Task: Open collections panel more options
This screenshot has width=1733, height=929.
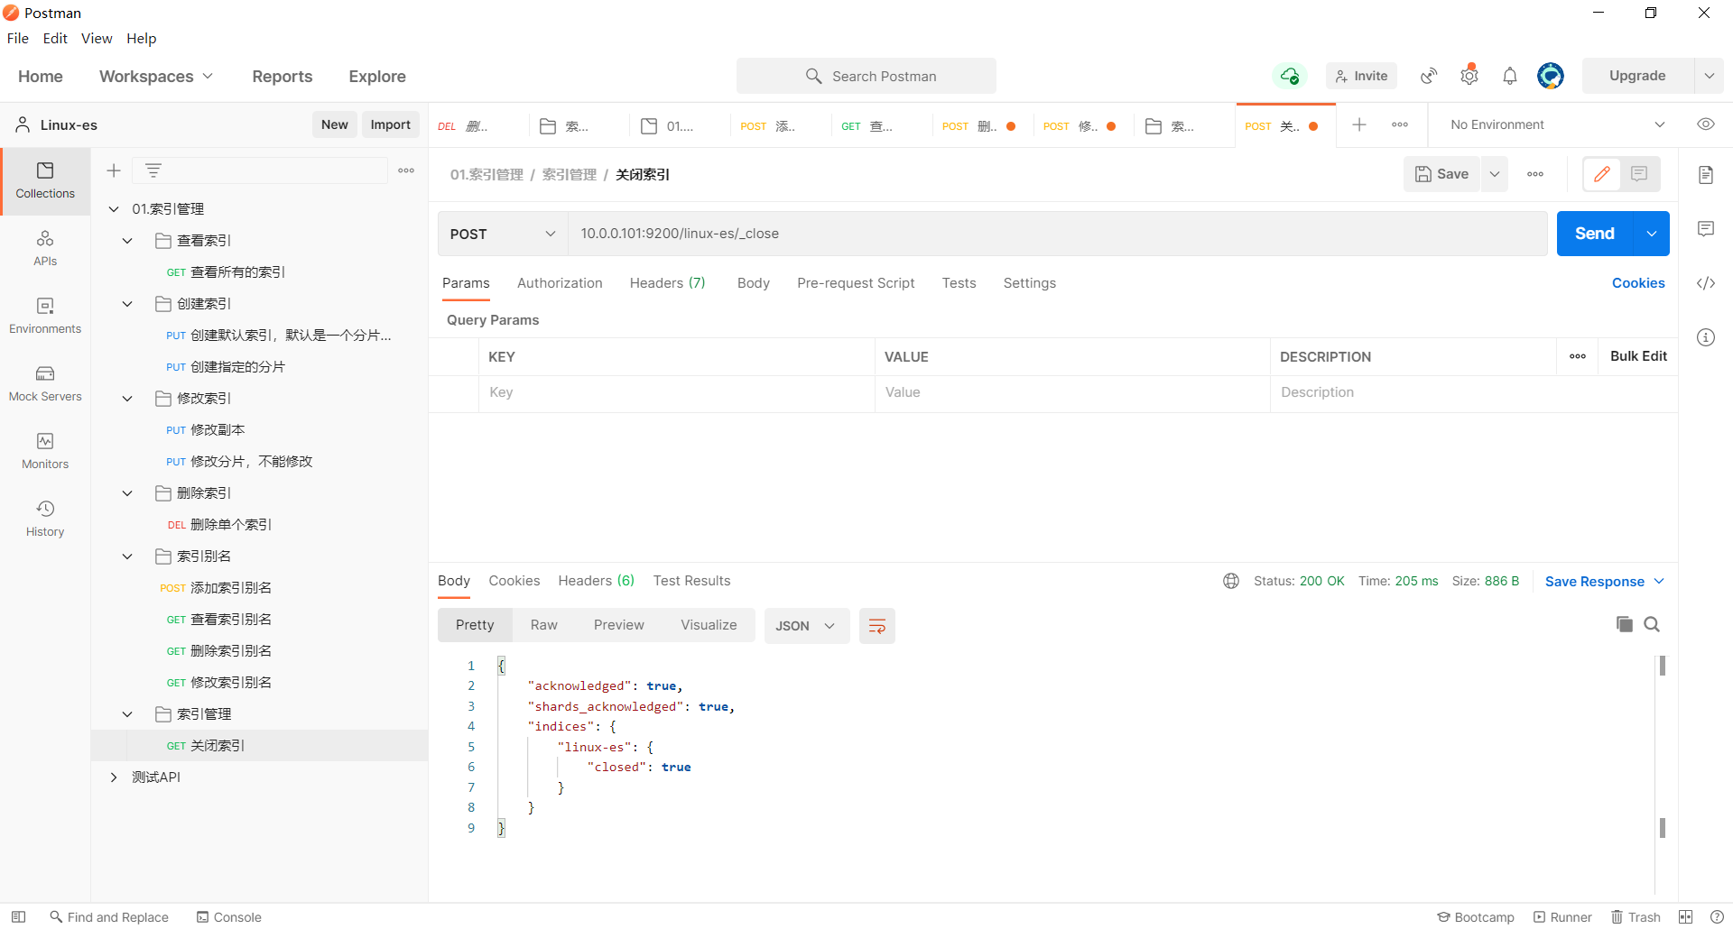Action: pos(406,170)
